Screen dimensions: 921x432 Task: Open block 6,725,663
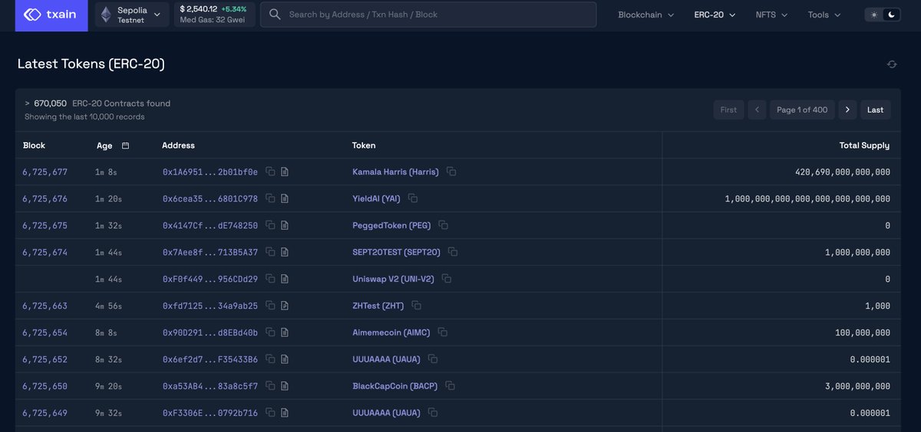(x=45, y=306)
